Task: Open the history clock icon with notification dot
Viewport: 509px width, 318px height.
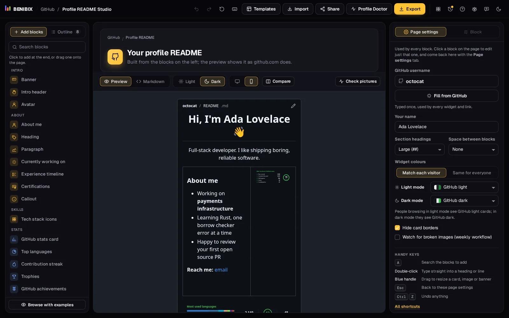Action: [450, 9]
